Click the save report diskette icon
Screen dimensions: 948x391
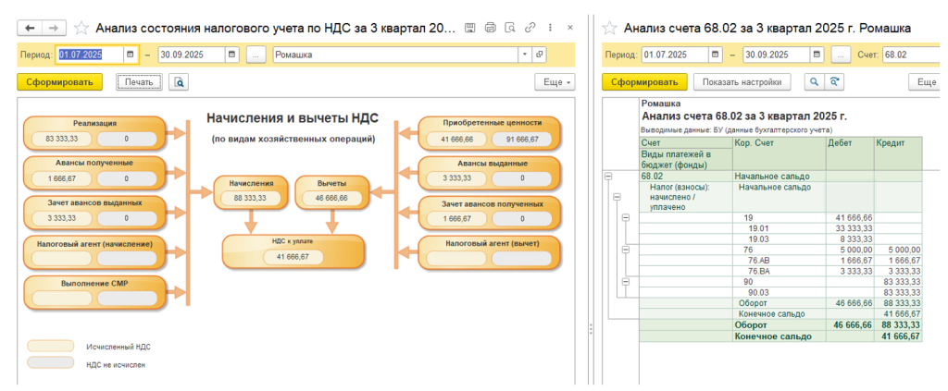coord(471,29)
